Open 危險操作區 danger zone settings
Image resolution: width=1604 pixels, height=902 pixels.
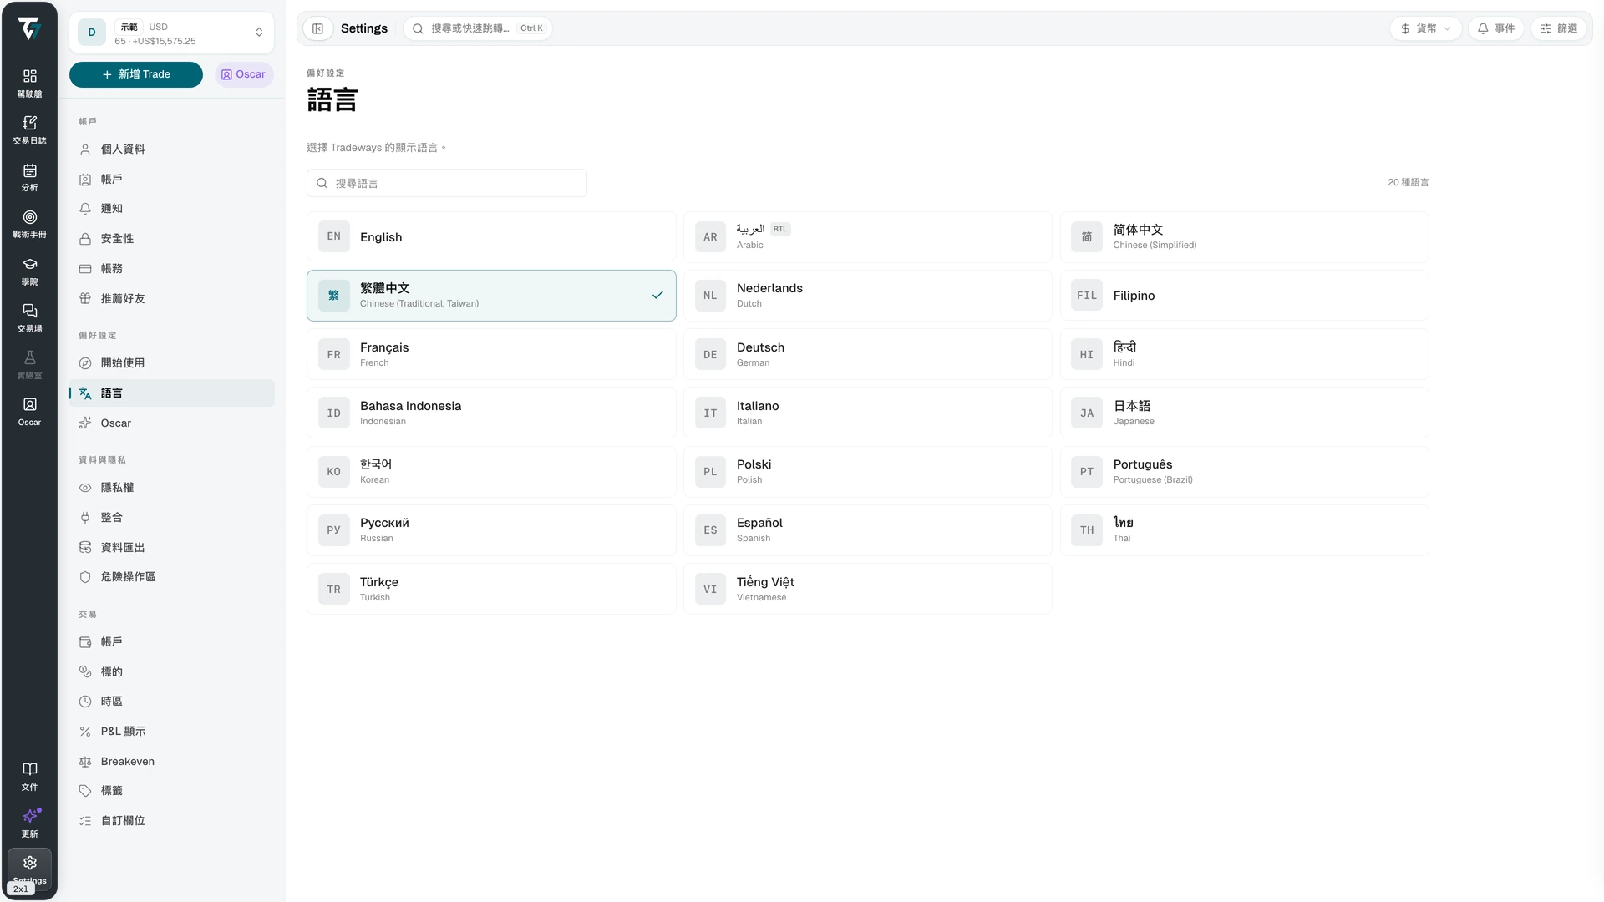coord(171,577)
